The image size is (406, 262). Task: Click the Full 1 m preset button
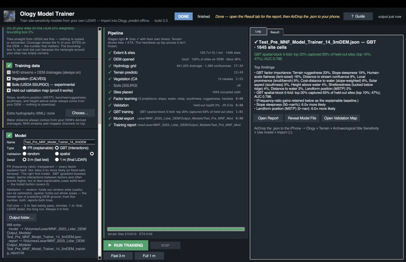click(149, 256)
